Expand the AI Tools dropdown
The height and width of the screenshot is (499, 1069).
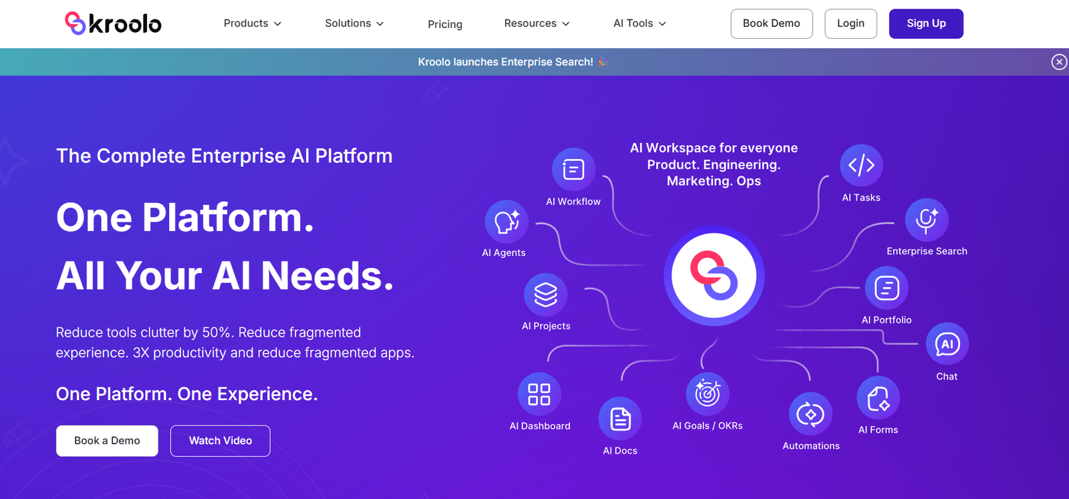tap(639, 23)
